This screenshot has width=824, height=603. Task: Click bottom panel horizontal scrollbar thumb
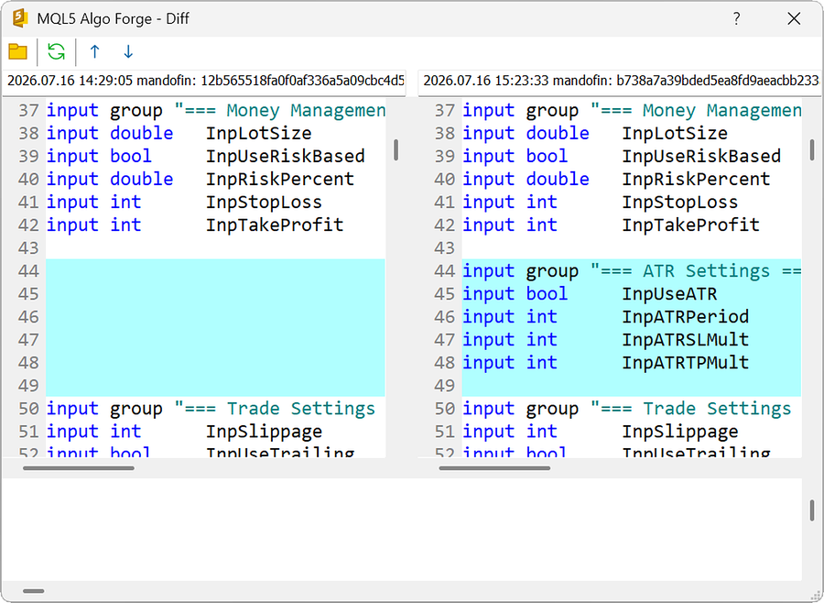tap(34, 591)
